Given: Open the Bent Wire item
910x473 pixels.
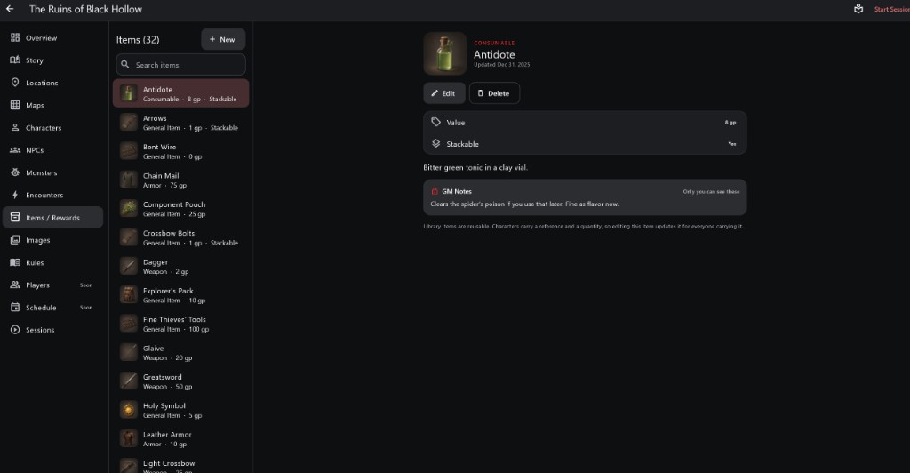Looking at the screenshot, I should (180, 151).
